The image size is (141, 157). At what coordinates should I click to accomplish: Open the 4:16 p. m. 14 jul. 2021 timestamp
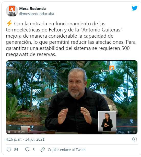point(25,139)
